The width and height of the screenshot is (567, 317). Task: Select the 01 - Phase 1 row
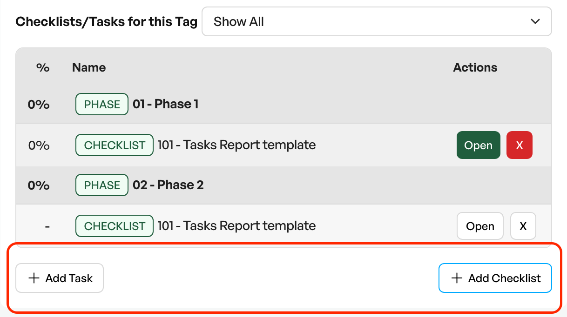tap(283, 104)
